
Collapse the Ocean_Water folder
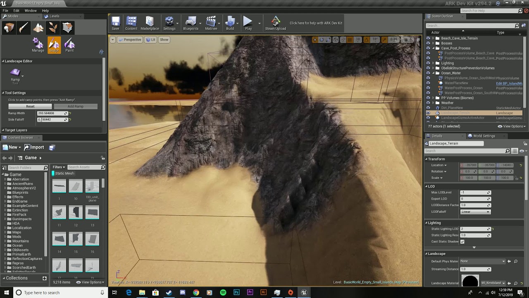coord(433,73)
